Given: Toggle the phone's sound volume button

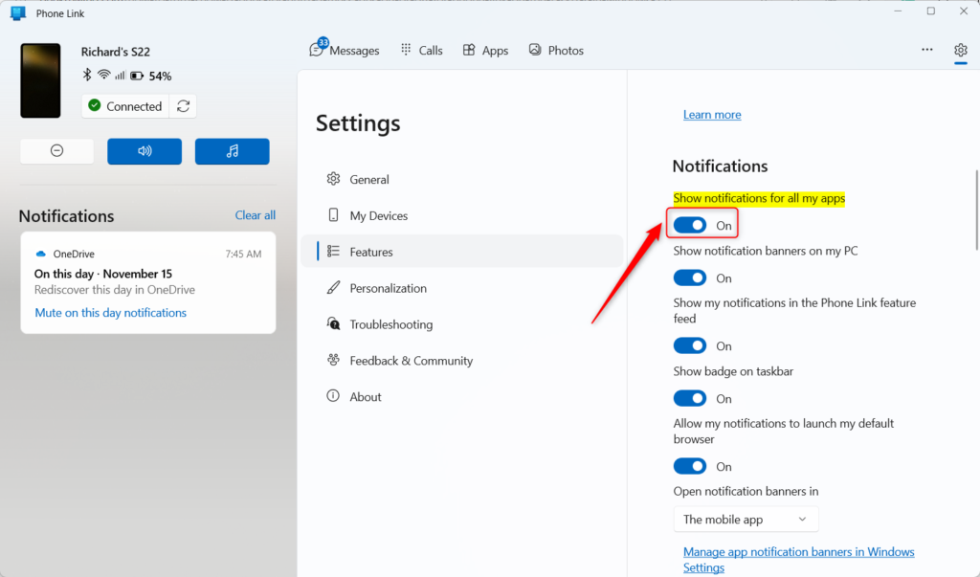Looking at the screenshot, I should [145, 151].
